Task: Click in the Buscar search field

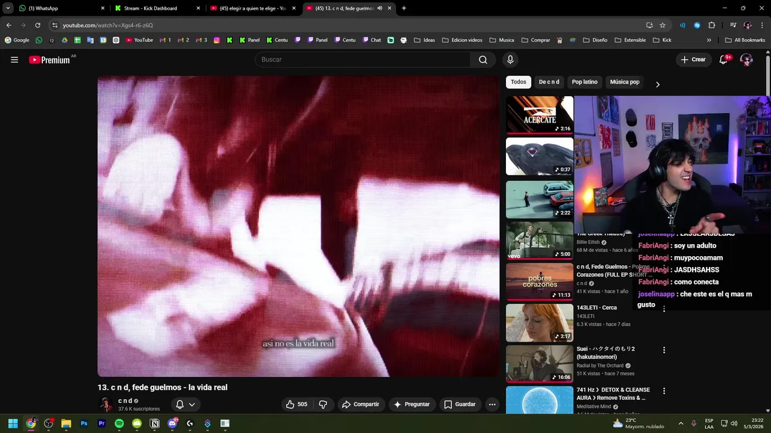Action: pos(363,60)
